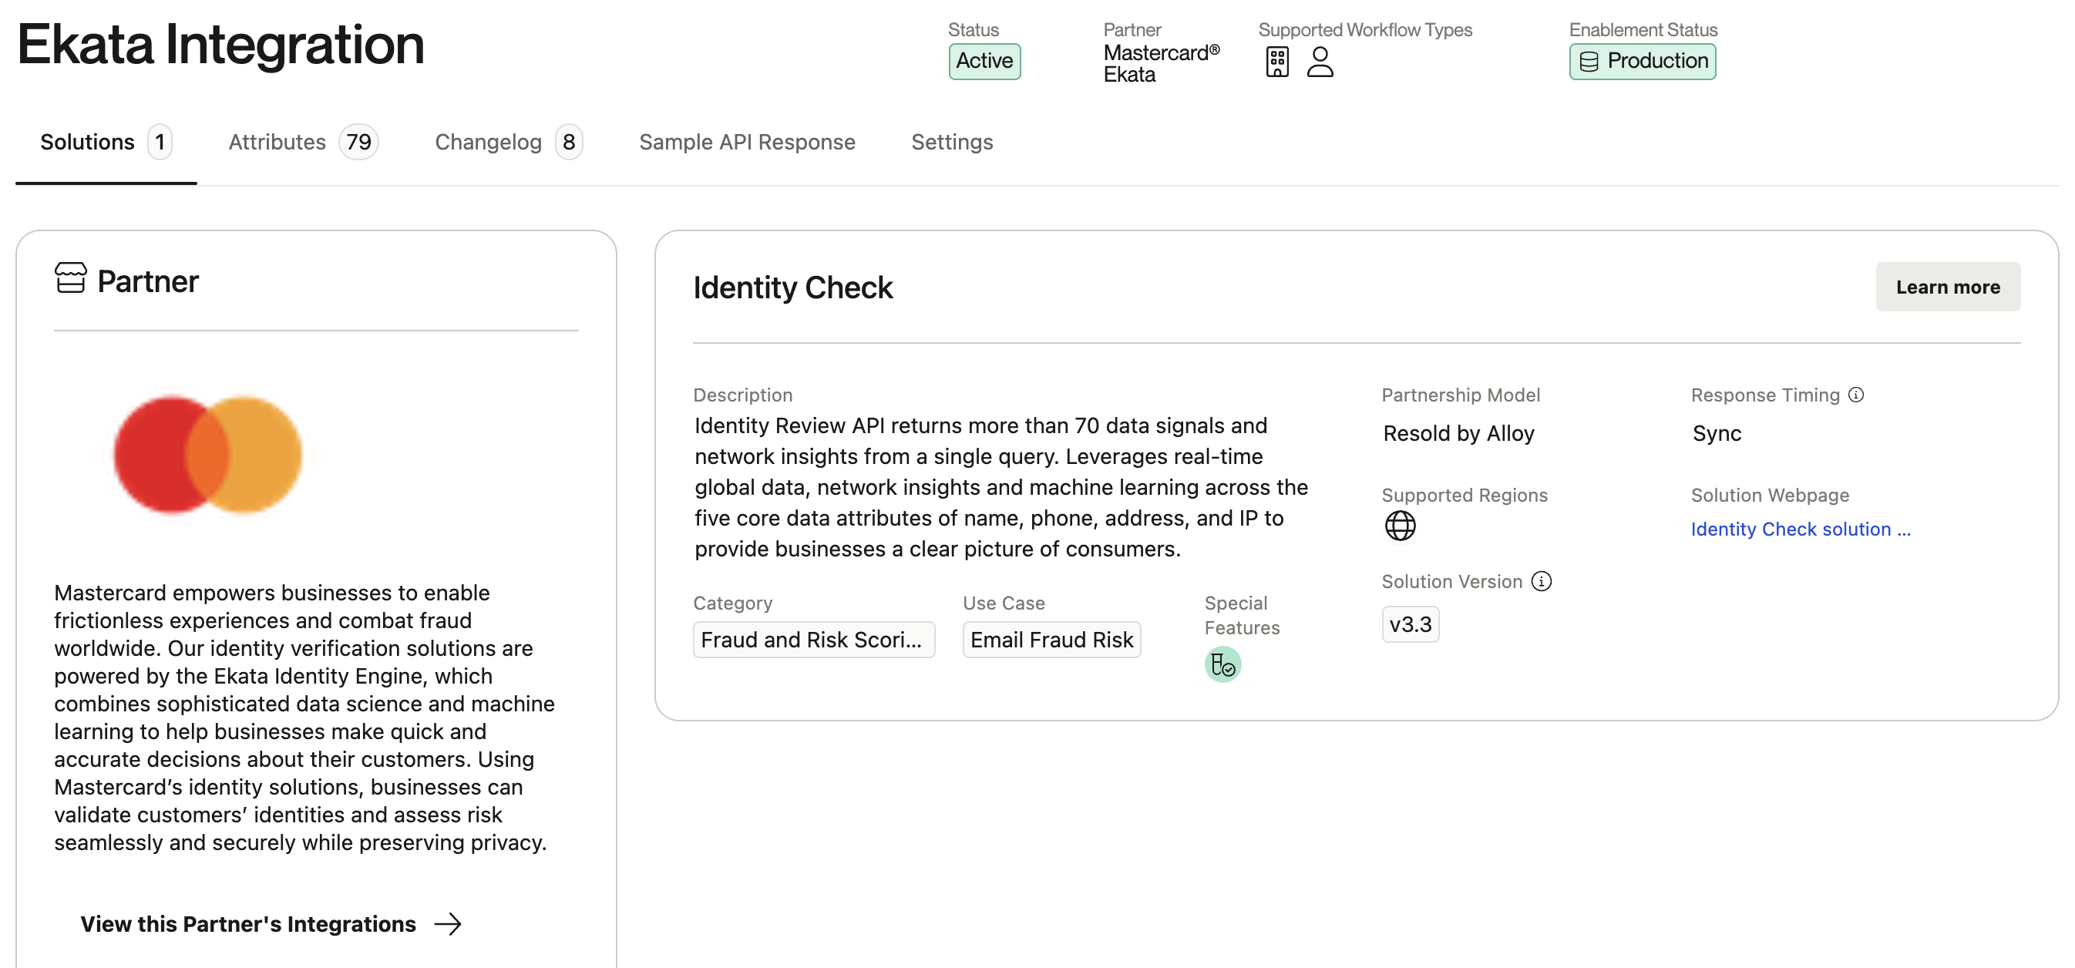Click the Sync response timing value

(1717, 433)
